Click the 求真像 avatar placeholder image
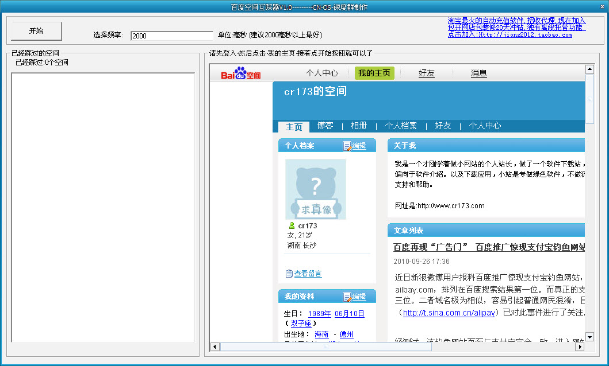The height and width of the screenshot is (366, 609). (x=315, y=187)
